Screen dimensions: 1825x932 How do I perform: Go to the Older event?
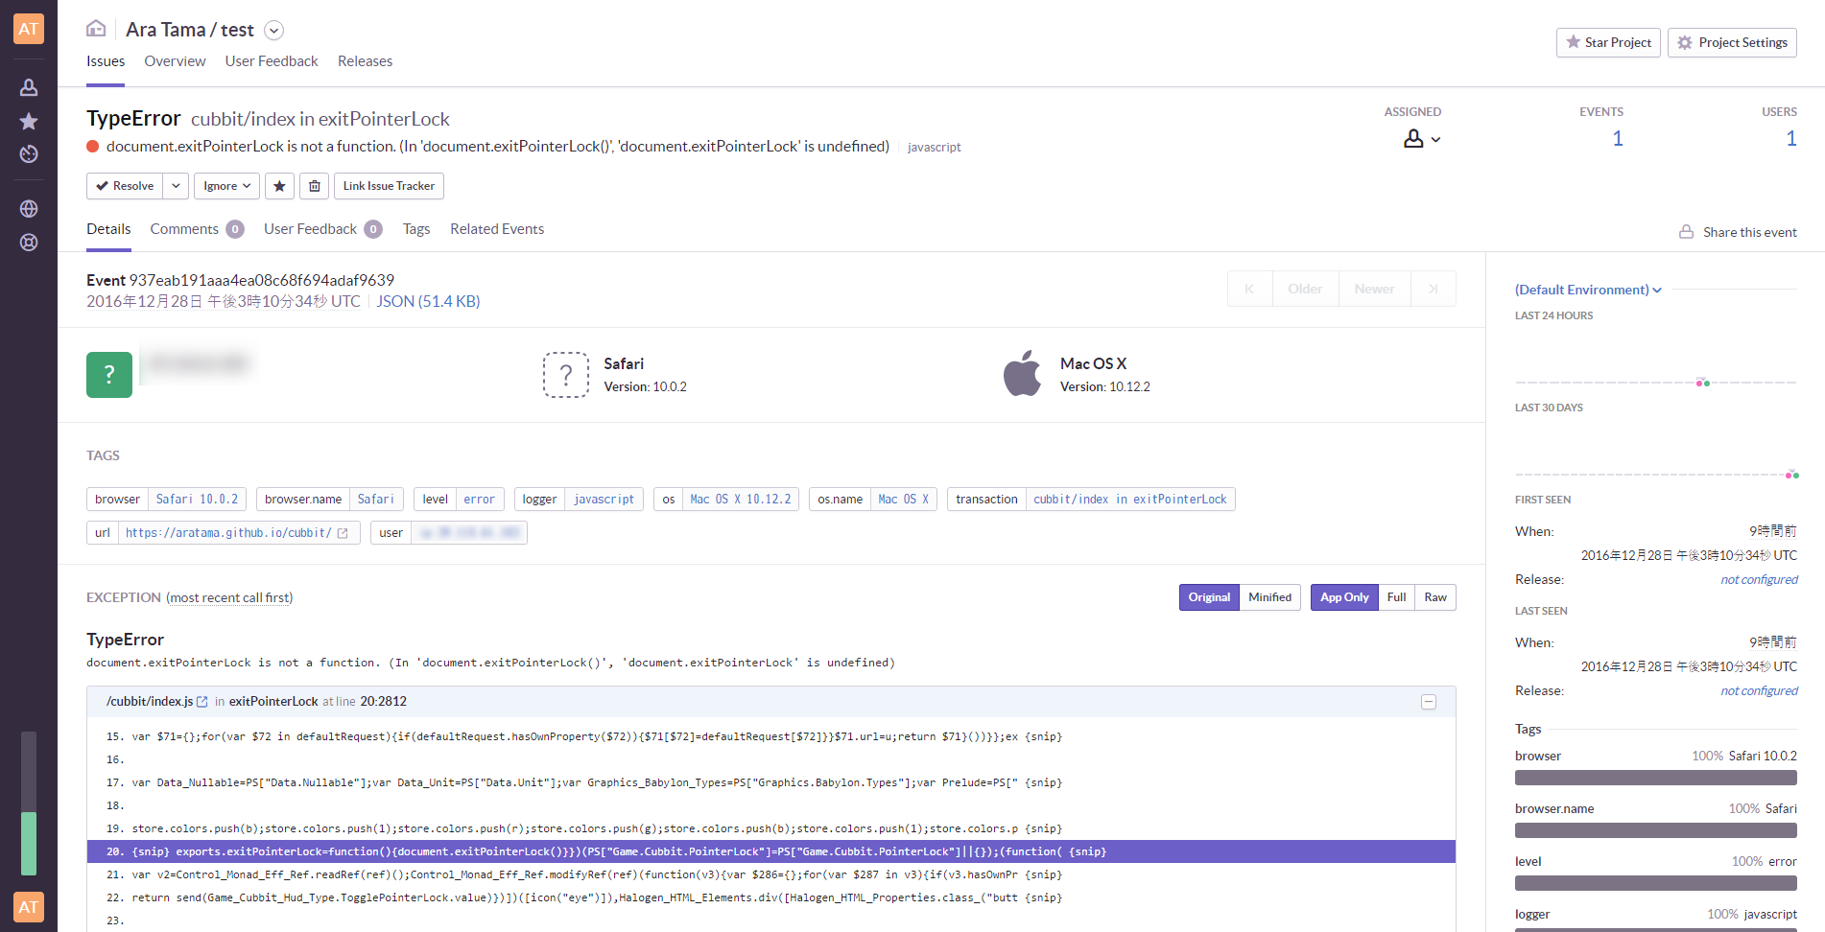click(1305, 289)
